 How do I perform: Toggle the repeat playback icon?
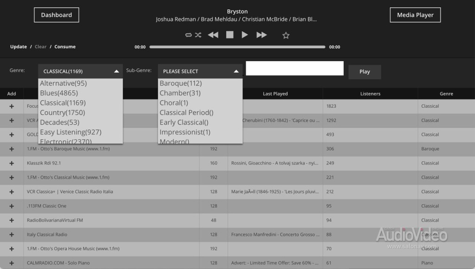188,35
